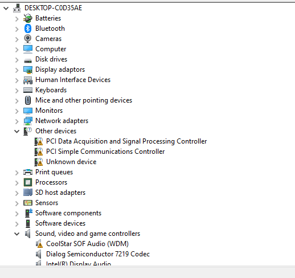Expand the Network adapters category
Screen dimensions: 295x278
coord(17,121)
